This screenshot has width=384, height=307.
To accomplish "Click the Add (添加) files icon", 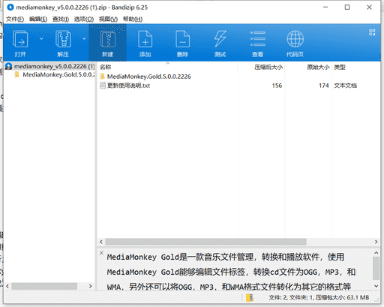I will [145, 43].
